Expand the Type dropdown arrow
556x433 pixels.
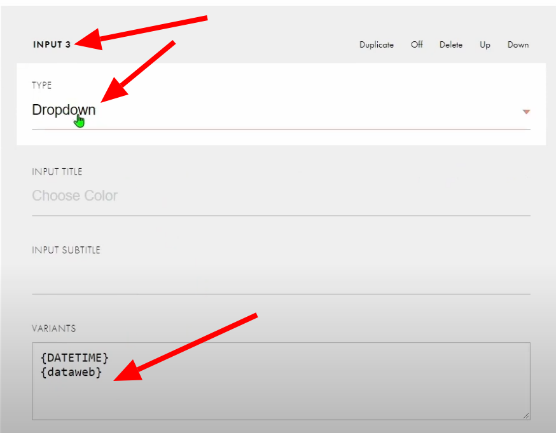click(526, 112)
